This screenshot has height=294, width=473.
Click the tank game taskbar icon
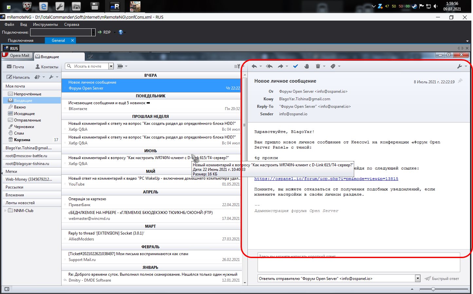[x=135, y=7]
